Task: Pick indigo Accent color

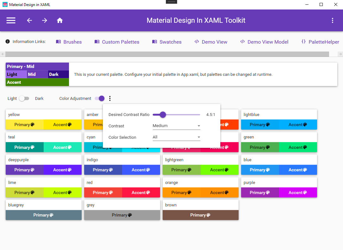Action: [x=141, y=170]
